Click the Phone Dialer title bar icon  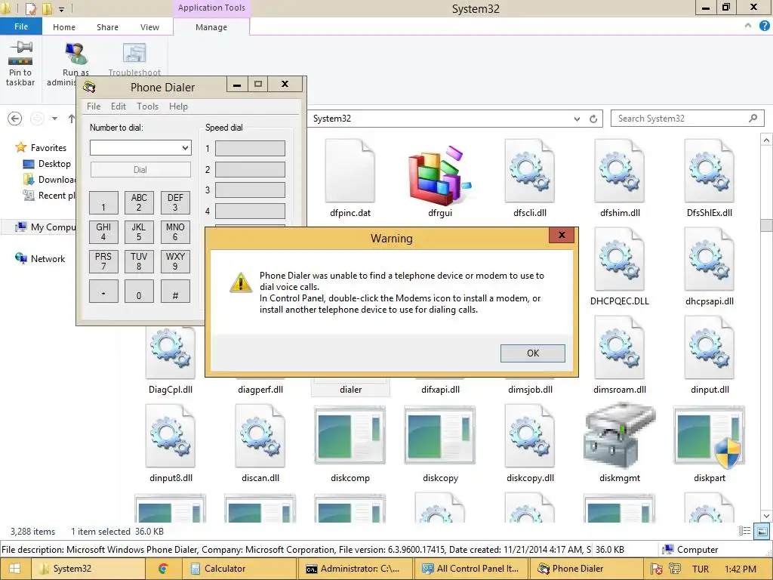89,88
